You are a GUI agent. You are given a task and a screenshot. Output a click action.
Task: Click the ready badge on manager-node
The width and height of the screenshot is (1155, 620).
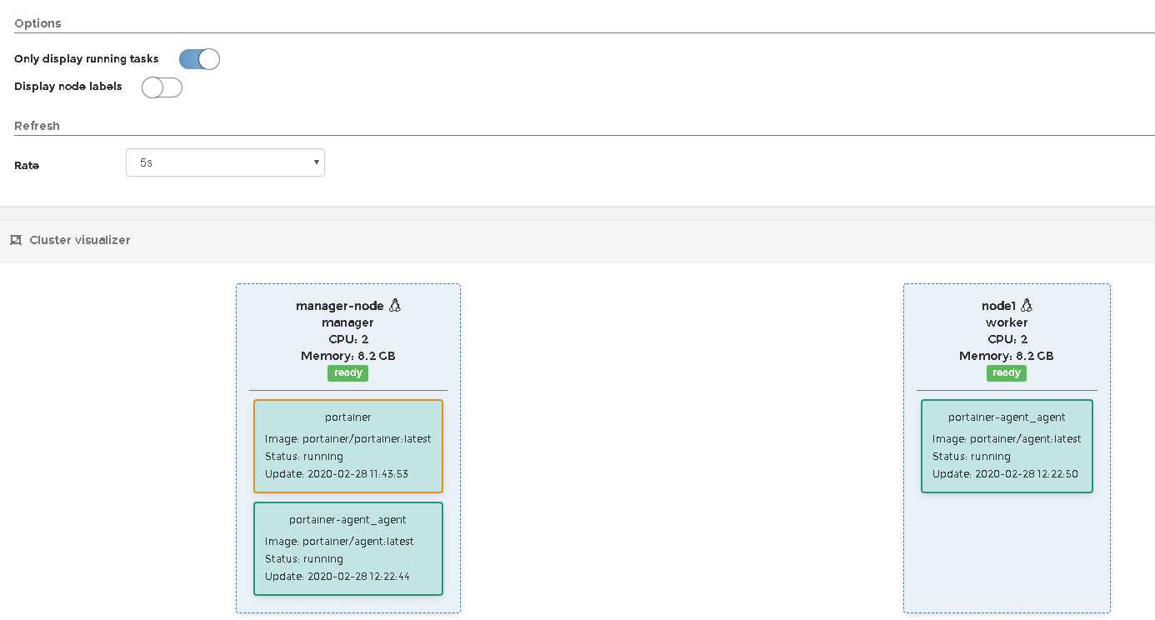click(x=347, y=372)
